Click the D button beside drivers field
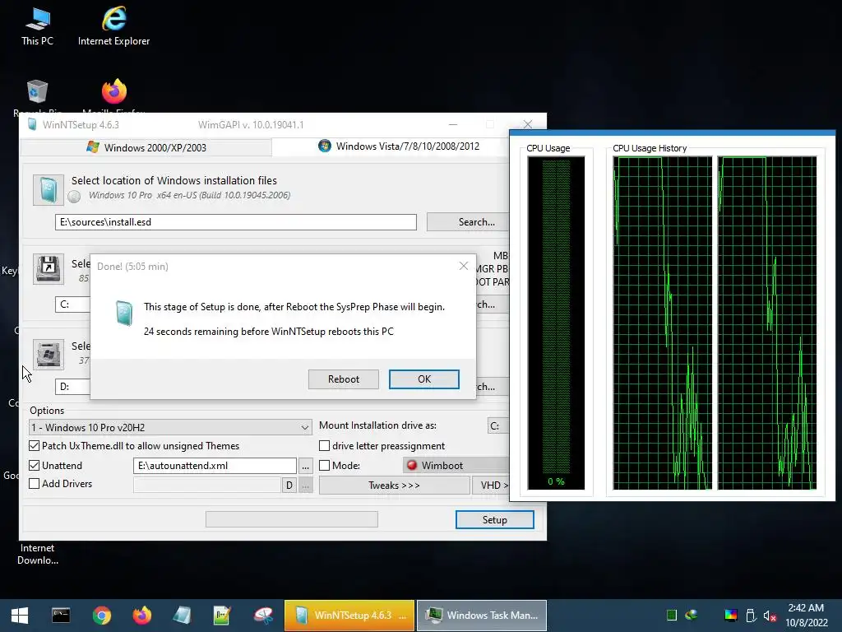Viewport: 842px width, 632px height. (289, 486)
